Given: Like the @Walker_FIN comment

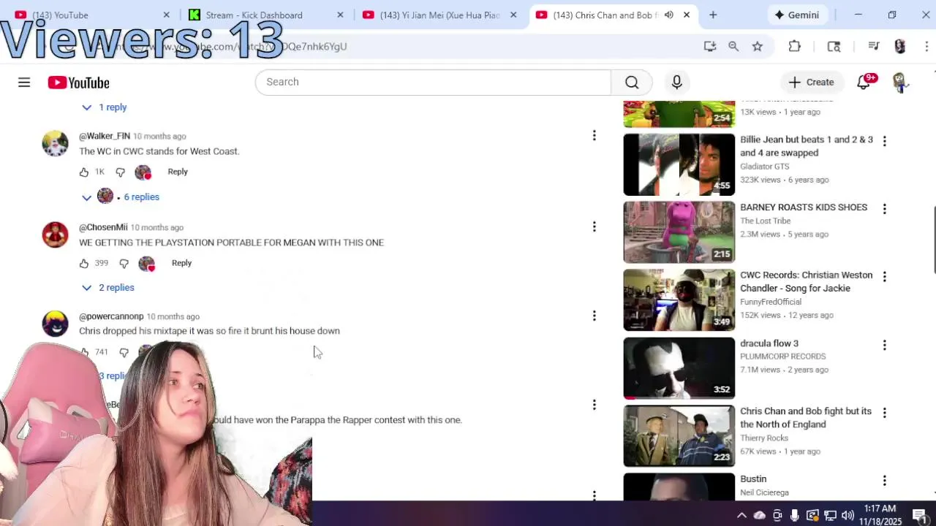Looking at the screenshot, I should point(84,172).
